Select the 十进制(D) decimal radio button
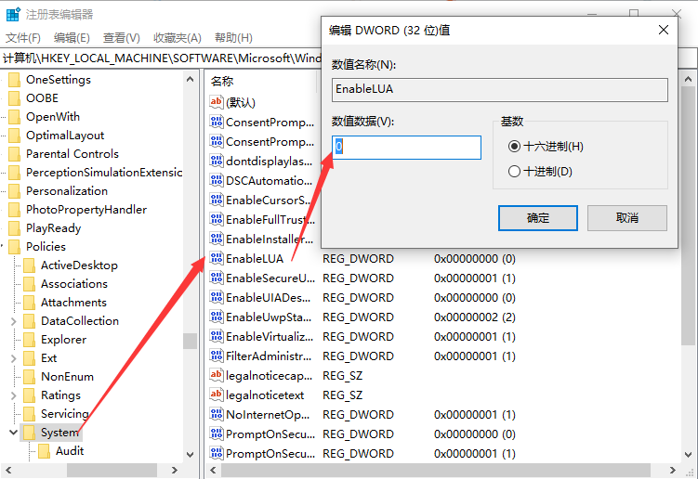The width and height of the screenshot is (698, 479). 514,172
